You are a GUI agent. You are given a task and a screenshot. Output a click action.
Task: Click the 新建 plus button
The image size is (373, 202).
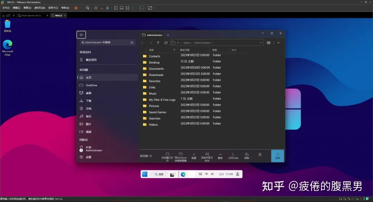click(194, 156)
